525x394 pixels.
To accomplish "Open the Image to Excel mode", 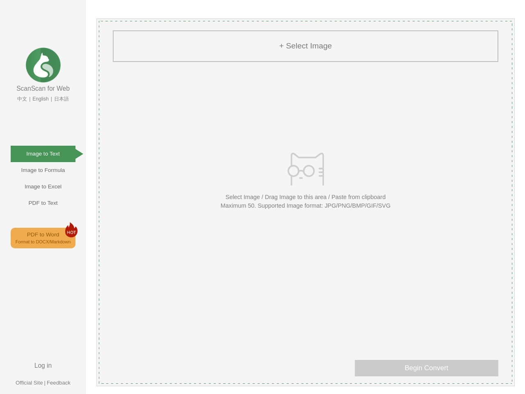I will coord(43,187).
